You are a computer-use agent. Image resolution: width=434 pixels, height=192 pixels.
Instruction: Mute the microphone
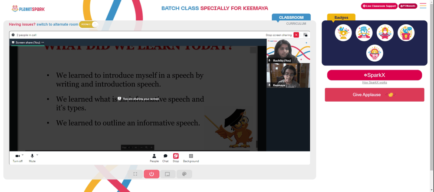(x=32, y=158)
